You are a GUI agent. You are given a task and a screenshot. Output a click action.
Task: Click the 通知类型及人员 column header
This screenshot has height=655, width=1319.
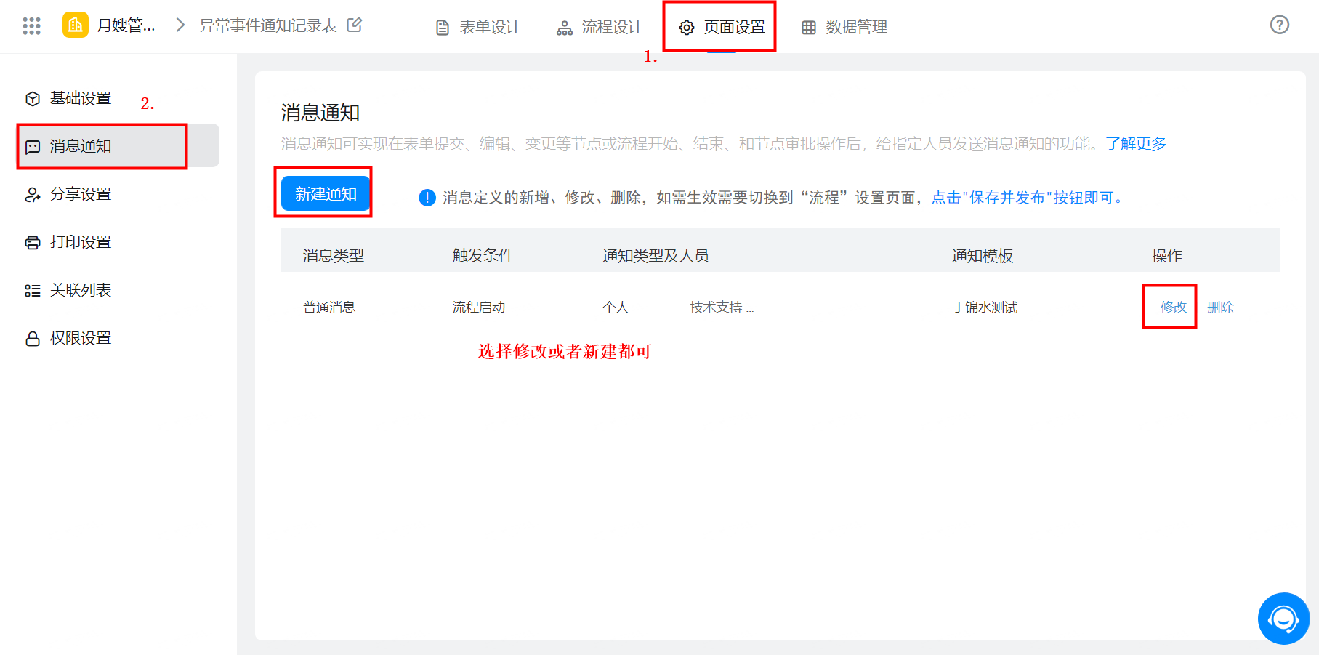pyautogui.click(x=656, y=256)
